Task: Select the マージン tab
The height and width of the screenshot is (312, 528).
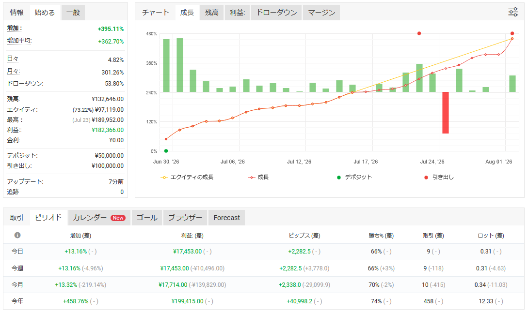Action: pos(321,13)
